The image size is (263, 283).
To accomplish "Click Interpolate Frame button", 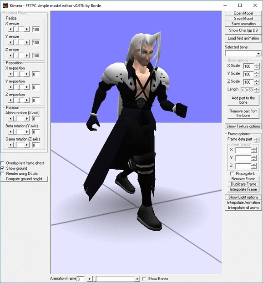I will click(243, 189).
